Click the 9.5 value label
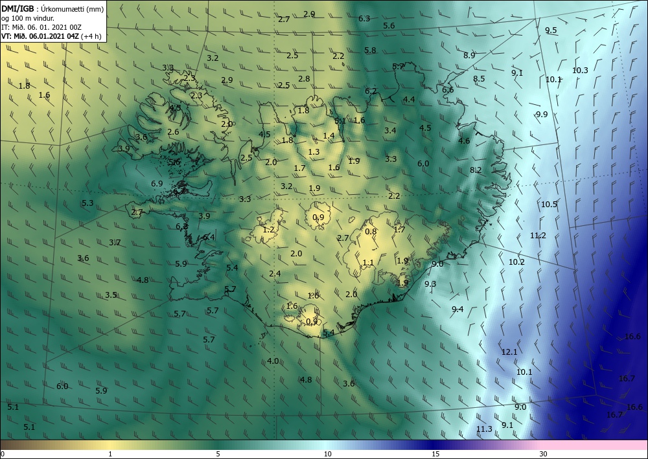Viewport: 648px width, 459px height. pyautogui.click(x=551, y=30)
